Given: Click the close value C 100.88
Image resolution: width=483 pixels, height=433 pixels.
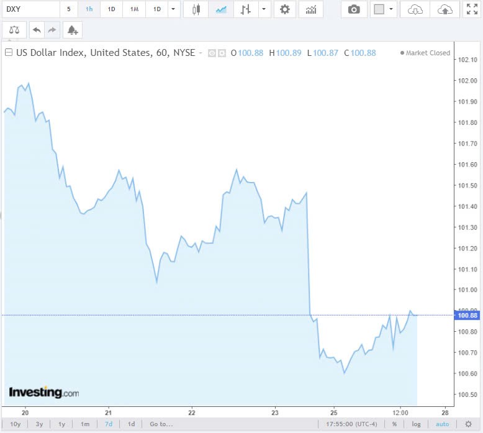Looking at the screenshot, I should click(360, 53).
